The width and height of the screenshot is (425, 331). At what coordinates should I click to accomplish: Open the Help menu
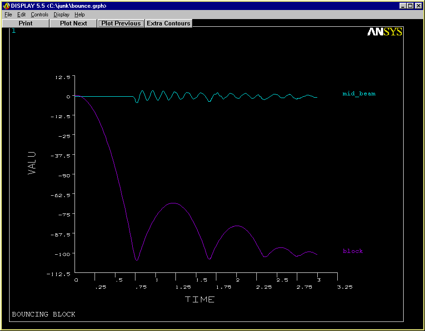coord(80,15)
